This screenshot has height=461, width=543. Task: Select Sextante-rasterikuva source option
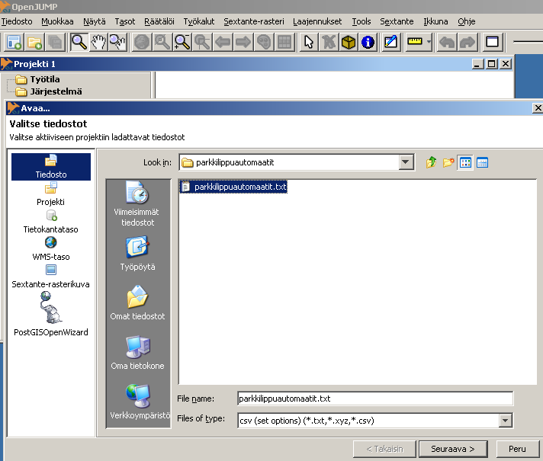click(51, 276)
